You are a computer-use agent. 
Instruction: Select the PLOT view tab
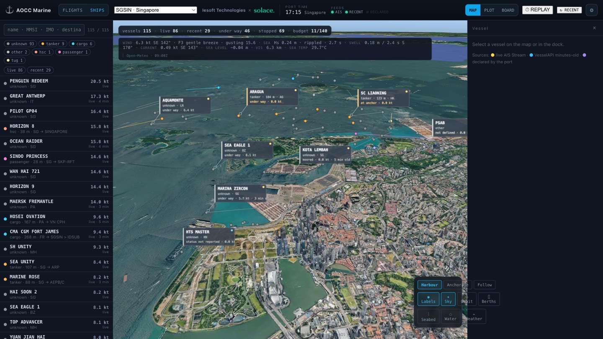(x=489, y=10)
